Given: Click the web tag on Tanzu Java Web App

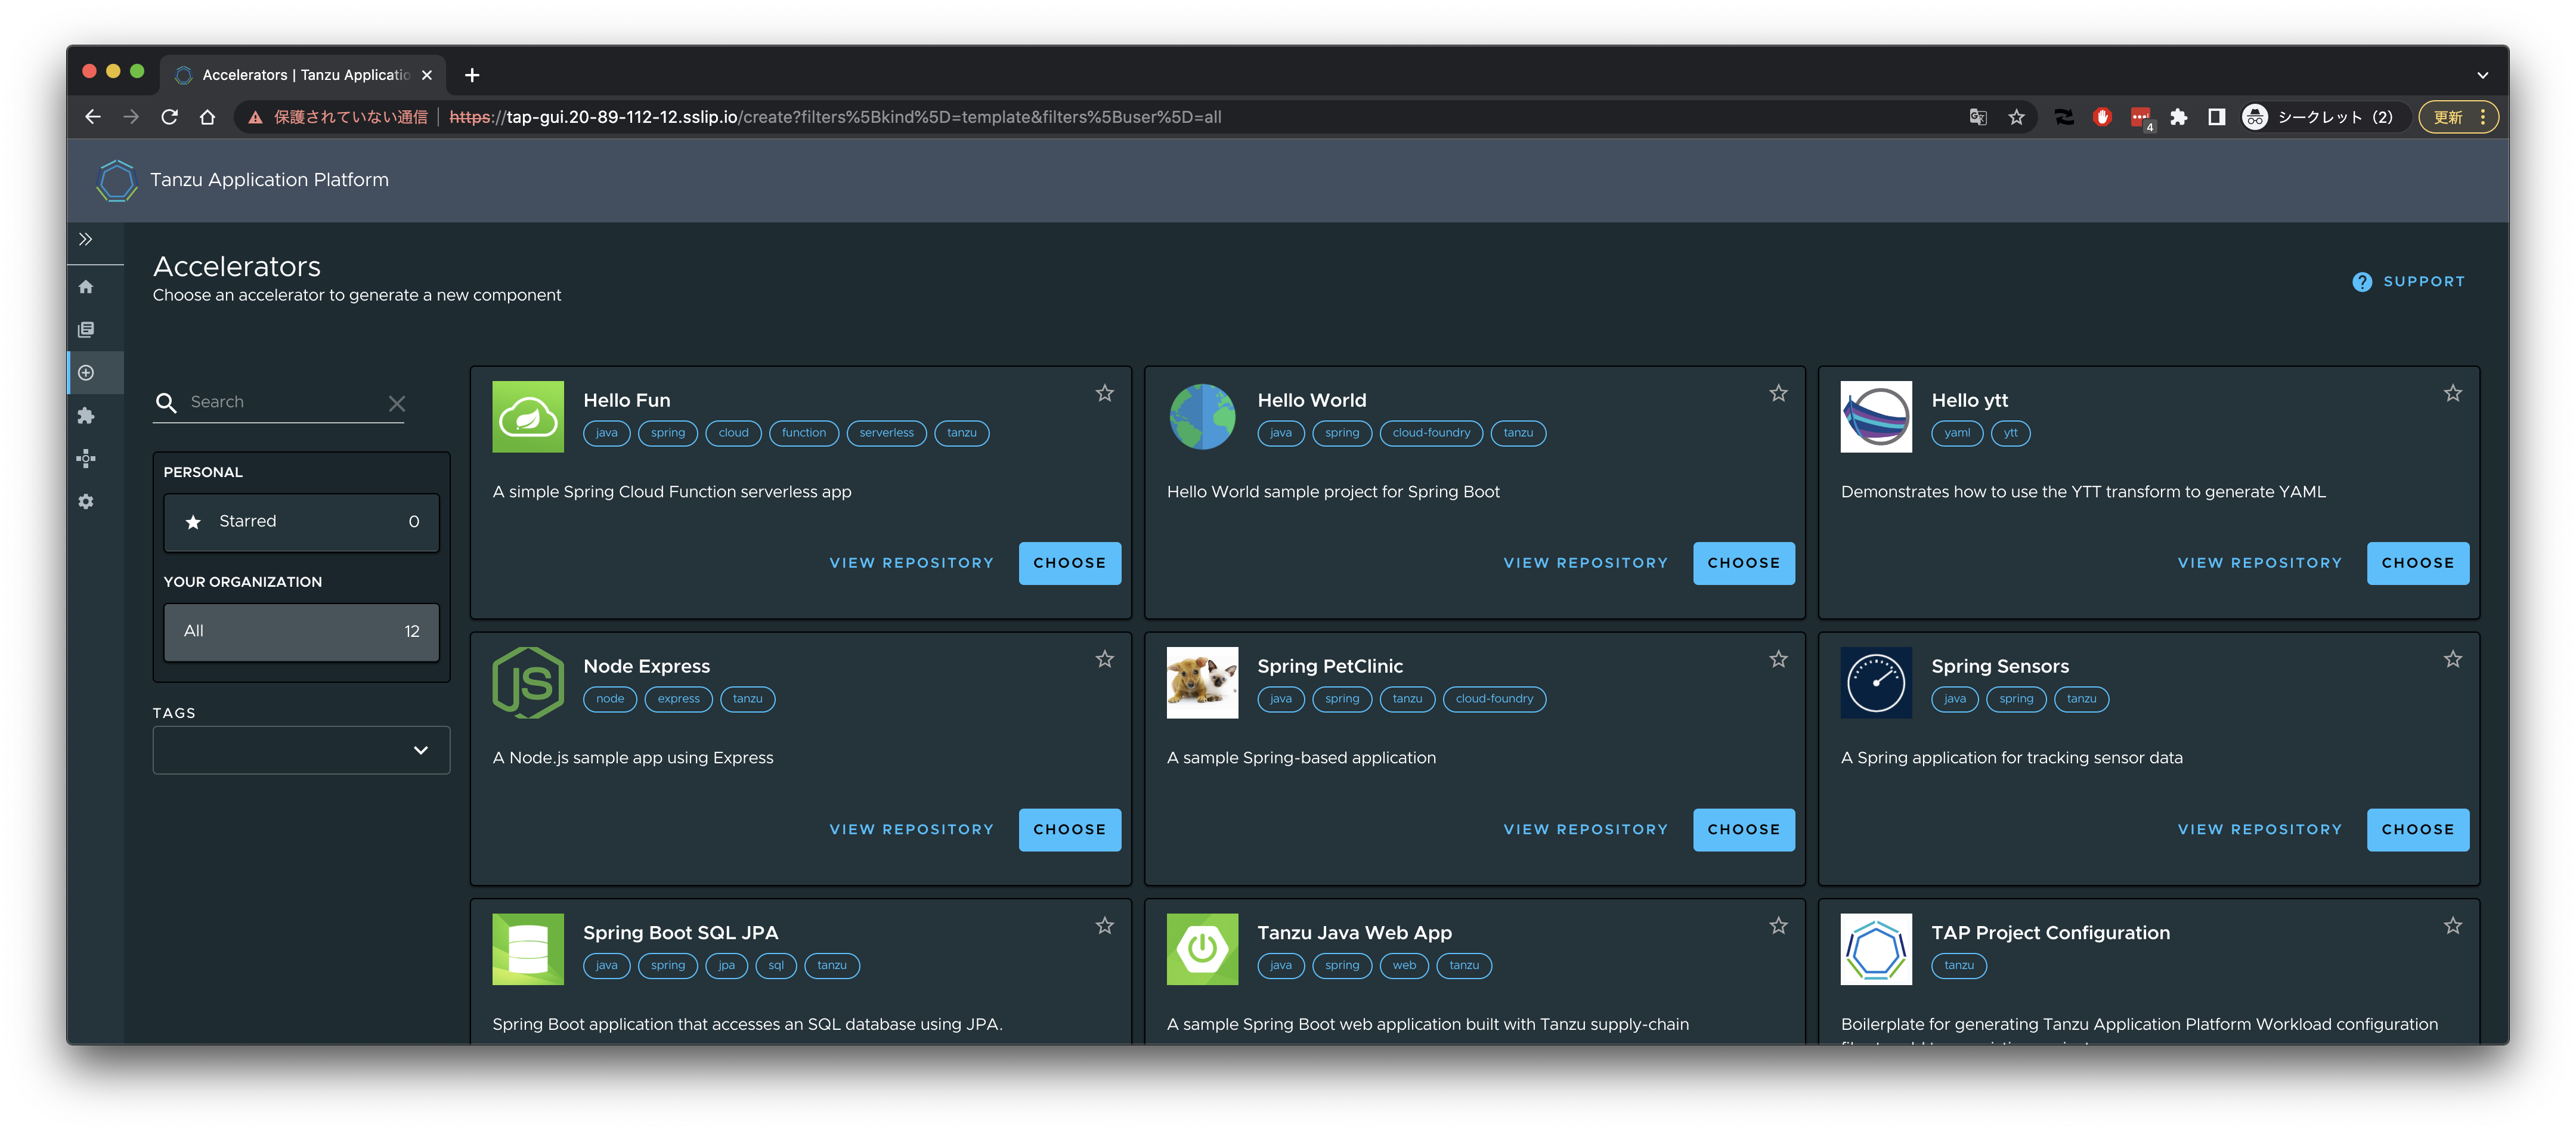Looking at the screenshot, I should (x=1404, y=966).
